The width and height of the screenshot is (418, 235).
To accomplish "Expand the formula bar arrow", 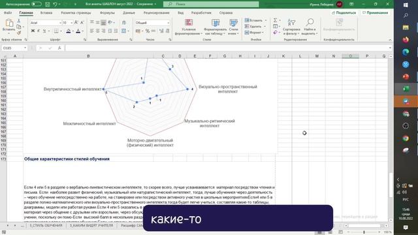I will [x=390, y=48].
